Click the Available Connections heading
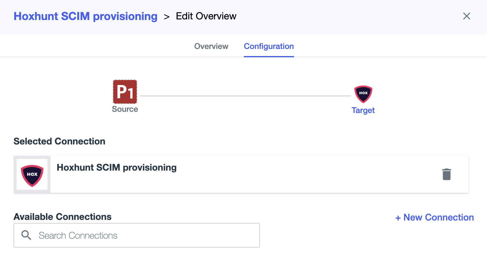The height and width of the screenshot is (263, 487). 62,217
